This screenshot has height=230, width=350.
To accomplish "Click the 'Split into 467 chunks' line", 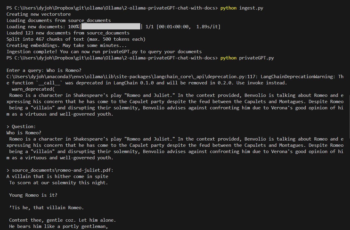I will pos(76,39).
